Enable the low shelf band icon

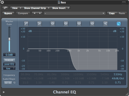pos(39,24)
